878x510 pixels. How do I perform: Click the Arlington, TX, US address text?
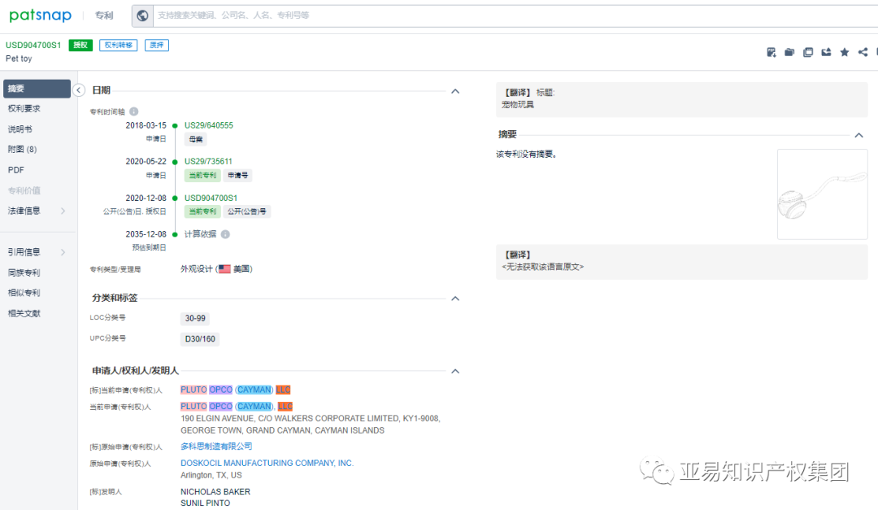click(211, 475)
